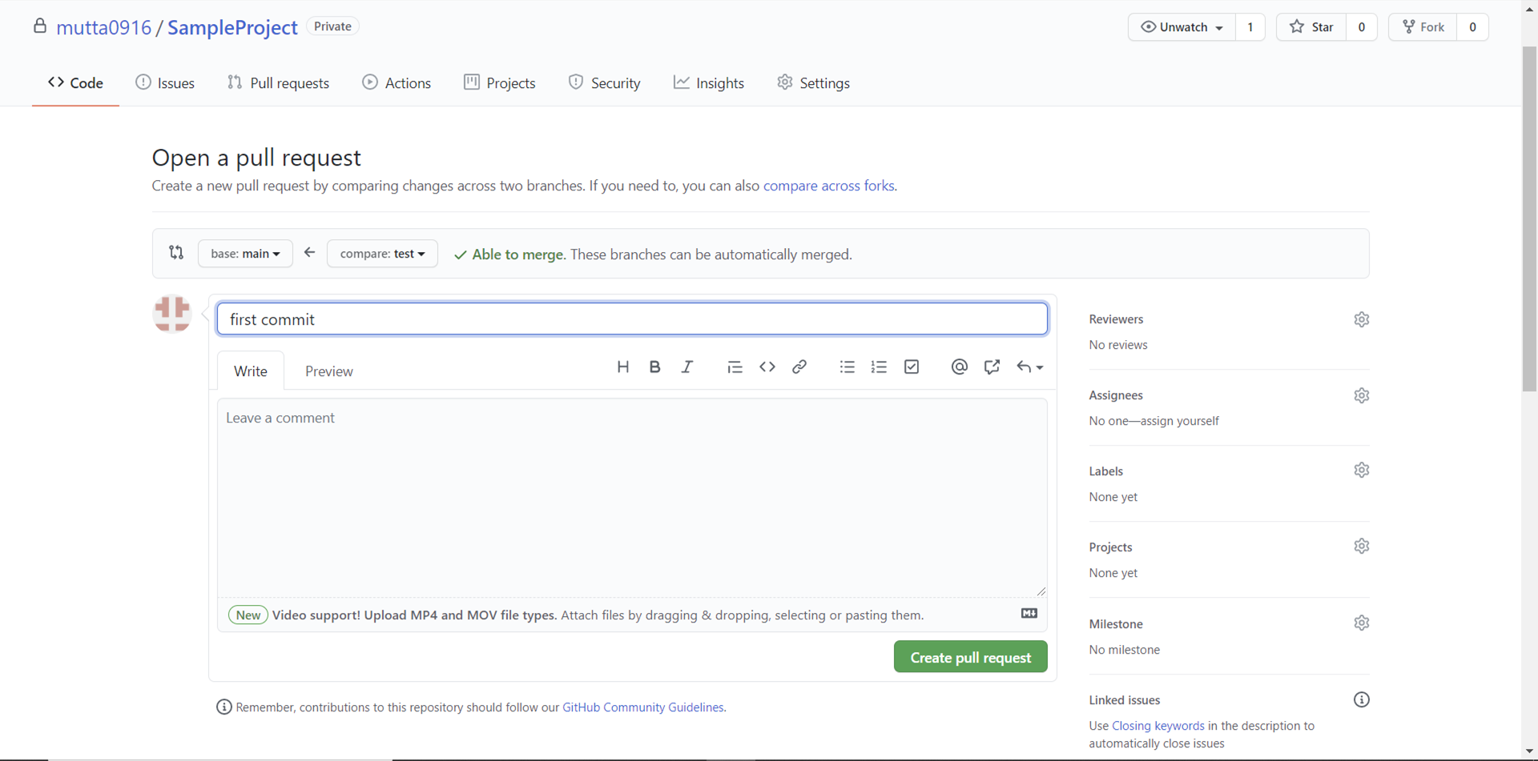1538x761 pixels.
Task: Open GitHub Community Guidelines link
Action: 643,707
